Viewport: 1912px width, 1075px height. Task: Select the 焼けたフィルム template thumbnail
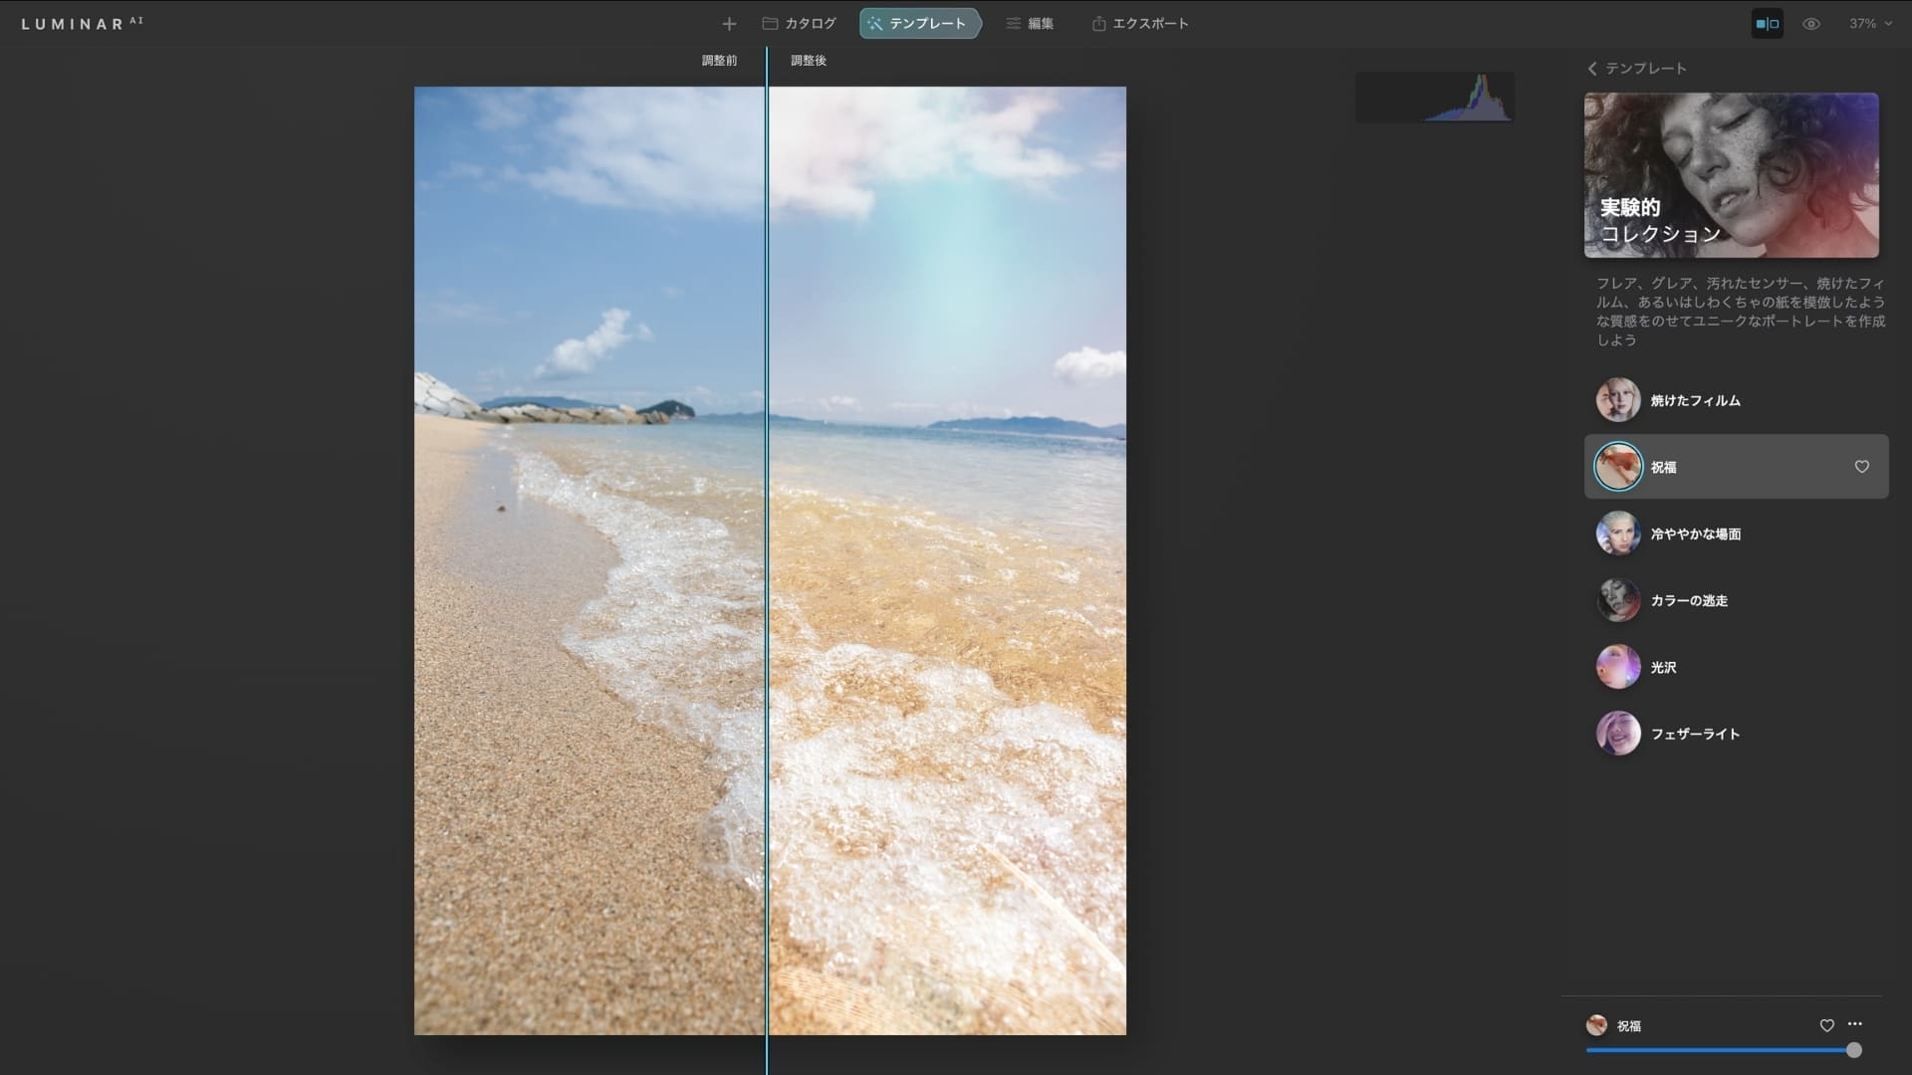tap(1617, 400)
